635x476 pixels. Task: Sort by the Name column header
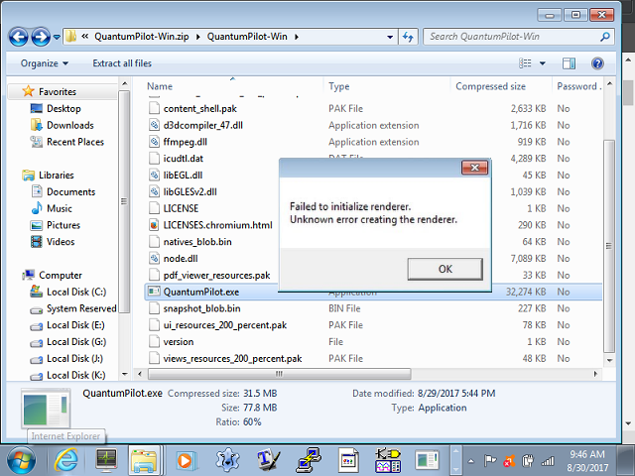160,86
